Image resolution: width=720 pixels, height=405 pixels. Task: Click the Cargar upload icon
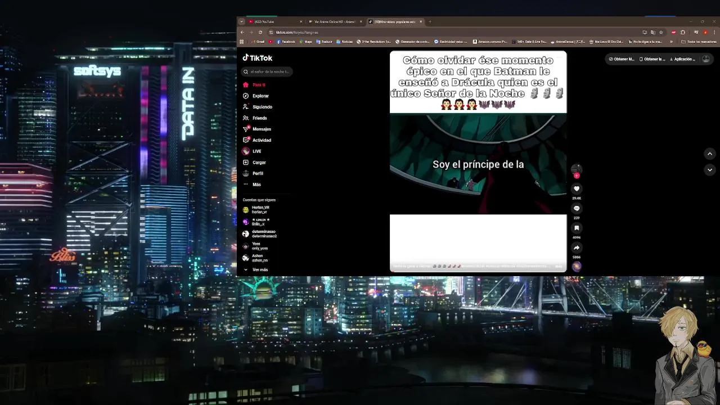pos(246,162)
